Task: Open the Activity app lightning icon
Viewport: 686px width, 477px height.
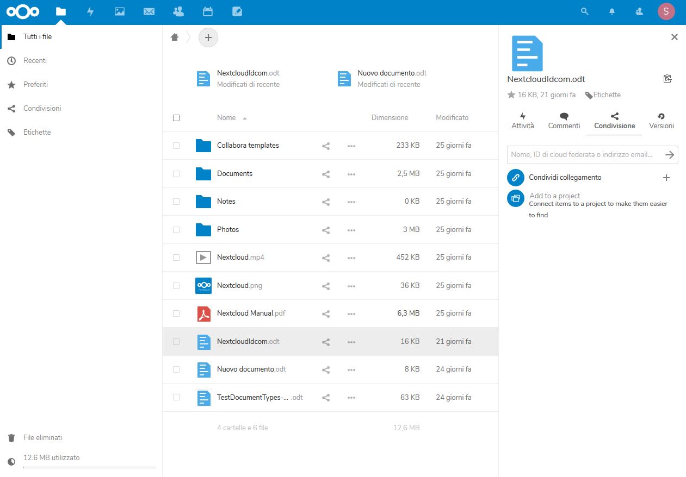Action: click(x=90, y=11)
